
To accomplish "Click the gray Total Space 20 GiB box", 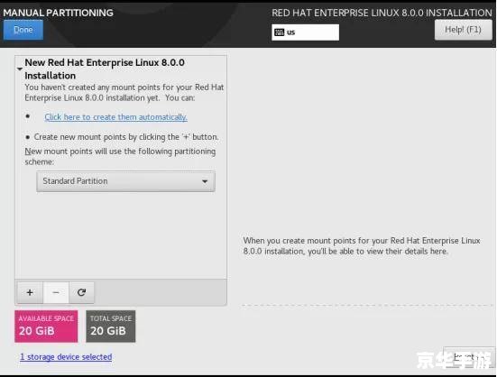I will 111,326.
